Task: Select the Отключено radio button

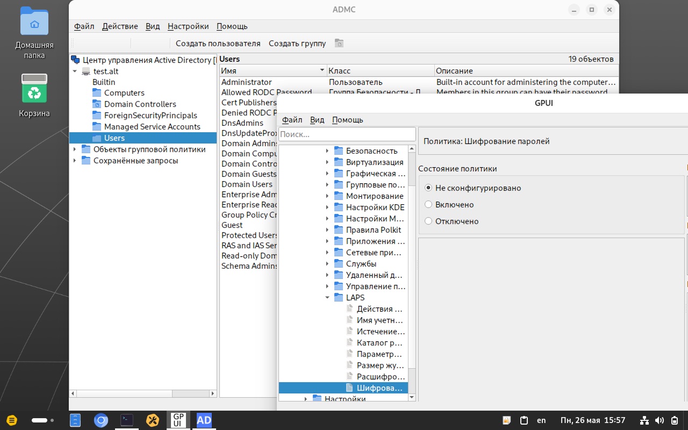Action: point(428,221)
